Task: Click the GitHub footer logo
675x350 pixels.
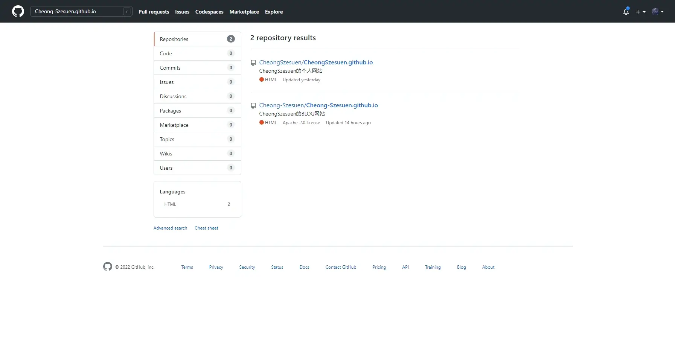Action: [x=107, y=266]
